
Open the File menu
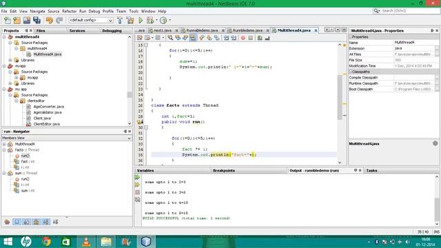pyautogui.click(x=4, y=11)
